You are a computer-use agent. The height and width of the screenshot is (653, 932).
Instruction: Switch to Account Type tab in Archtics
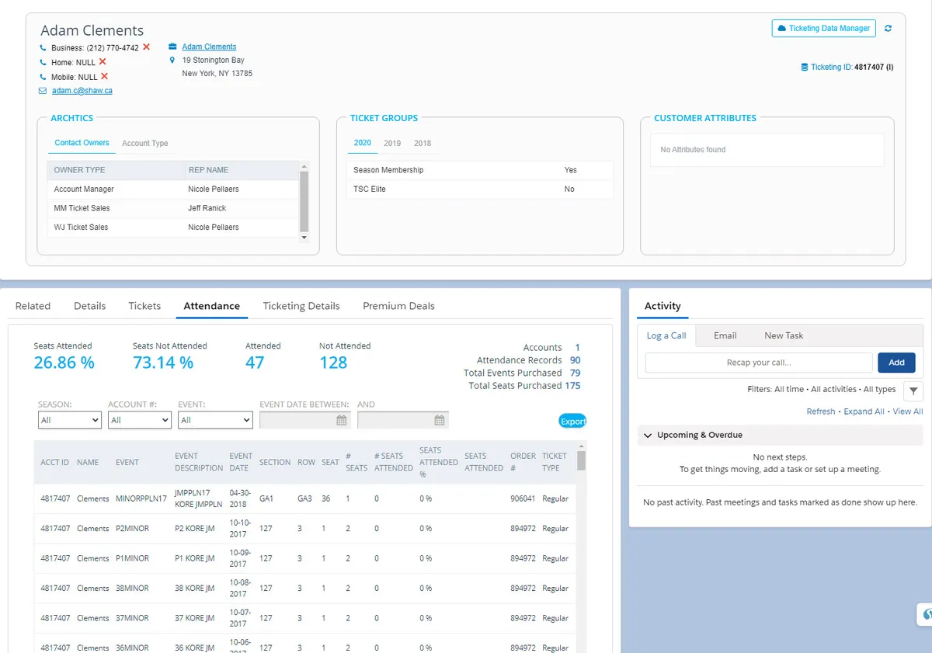click(144, 144)
